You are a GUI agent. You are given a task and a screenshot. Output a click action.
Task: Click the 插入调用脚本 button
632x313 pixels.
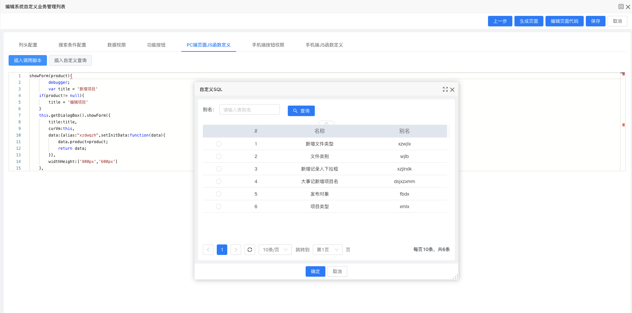point(28,60)
